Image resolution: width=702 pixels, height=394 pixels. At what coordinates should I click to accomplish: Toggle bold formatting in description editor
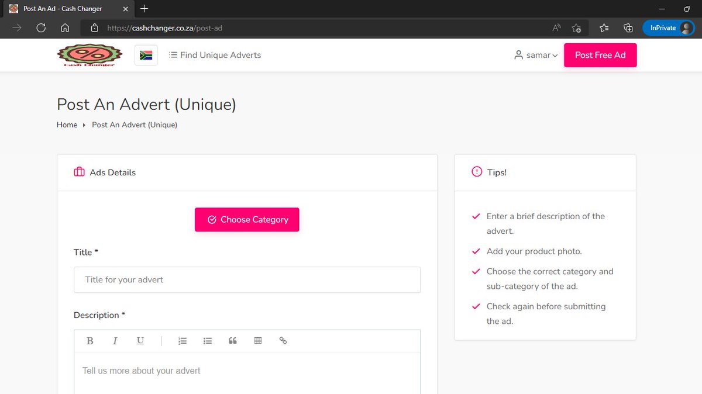coord(90,341)
